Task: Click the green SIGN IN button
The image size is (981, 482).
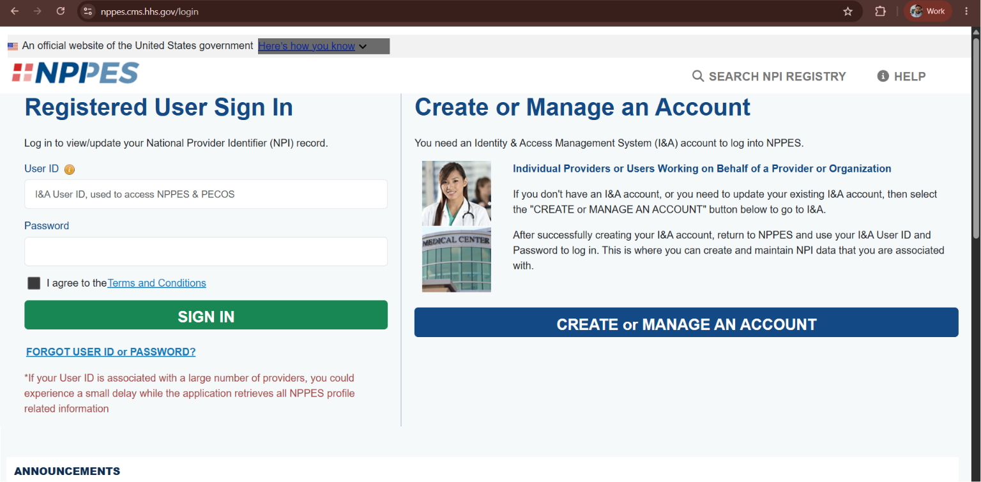Action: pyautogui.click(x=206, y=315)
